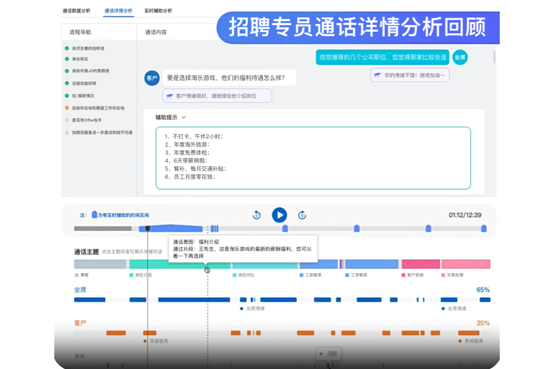Click the 质疑服务 marker on customer track
Image resolution: width=555 pixels, height=369 pixels.
(145, 341)
